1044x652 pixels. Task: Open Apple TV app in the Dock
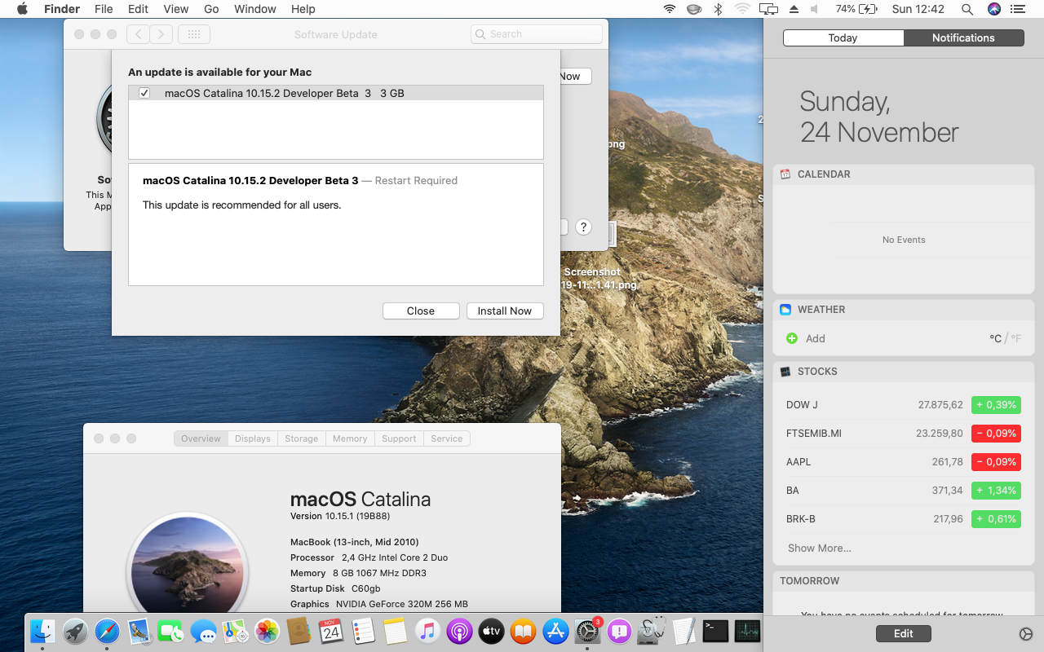click(491, 632)
